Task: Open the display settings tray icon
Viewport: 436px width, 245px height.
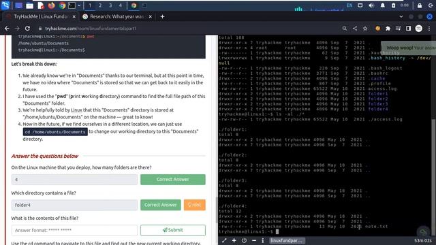Action: [x=360, y=5]
